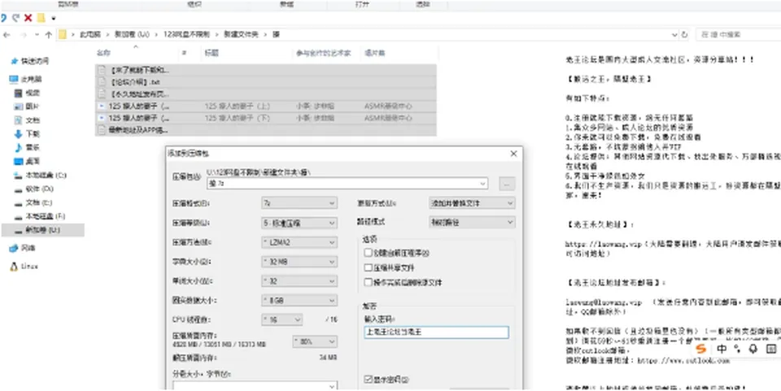Sort by the 参与创作的艺术家 column header
The height and width of the screenshot is (391, 781).
click(x=323, y=53)
